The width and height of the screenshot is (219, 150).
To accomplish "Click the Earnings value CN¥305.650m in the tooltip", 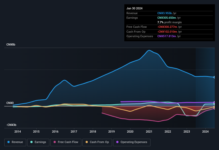I will tap(167, 18).
